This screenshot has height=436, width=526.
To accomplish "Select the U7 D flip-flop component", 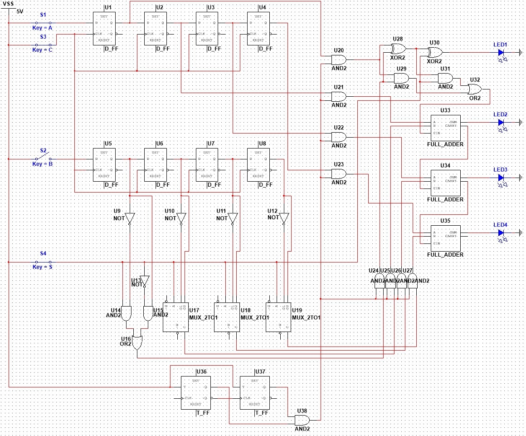I will (207, 165).
